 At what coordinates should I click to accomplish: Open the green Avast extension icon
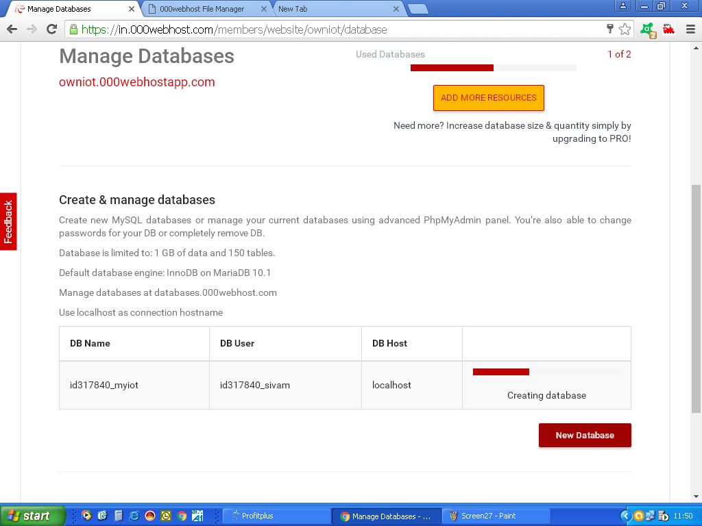(x=648, y=30)
